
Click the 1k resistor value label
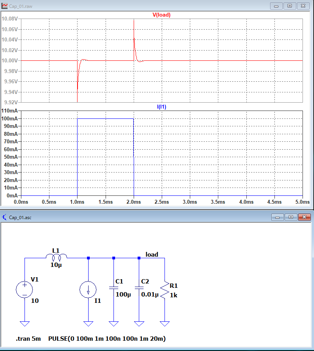[x=174, y=295]
